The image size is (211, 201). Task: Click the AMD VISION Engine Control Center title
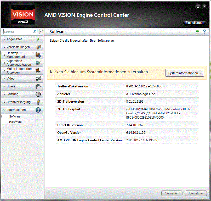point(87,15)
